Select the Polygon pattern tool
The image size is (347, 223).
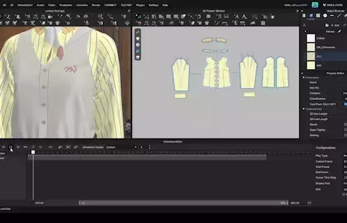click(x=161, y=16)
